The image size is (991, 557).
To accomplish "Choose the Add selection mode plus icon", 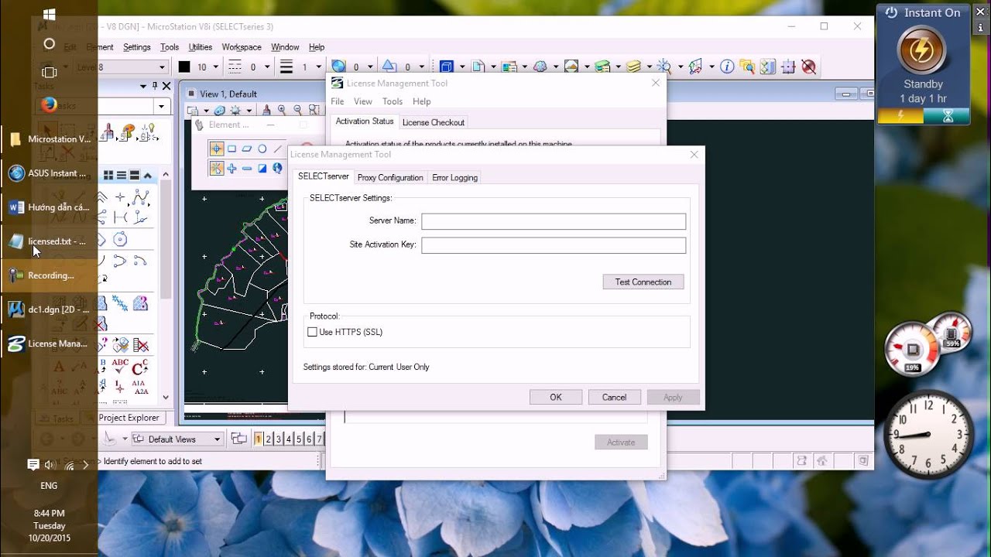I will coord(231,168).
